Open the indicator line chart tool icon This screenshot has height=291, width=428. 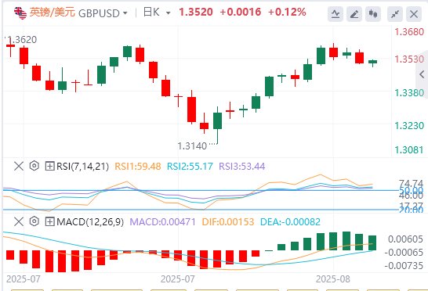[336, 14]
